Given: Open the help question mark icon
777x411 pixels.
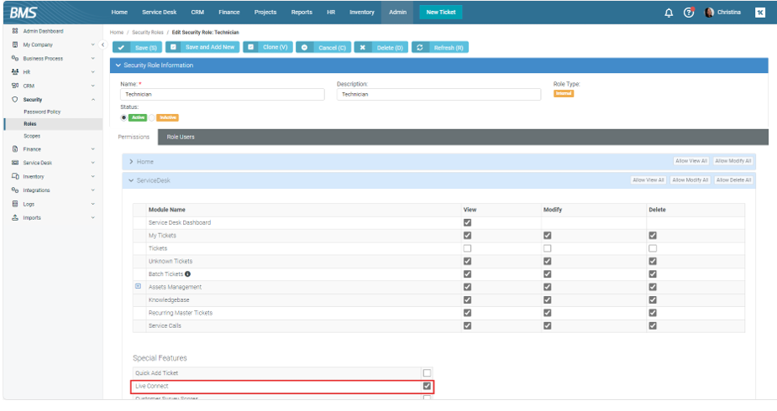Looking at the screenshot, I should tap(689, 13).
